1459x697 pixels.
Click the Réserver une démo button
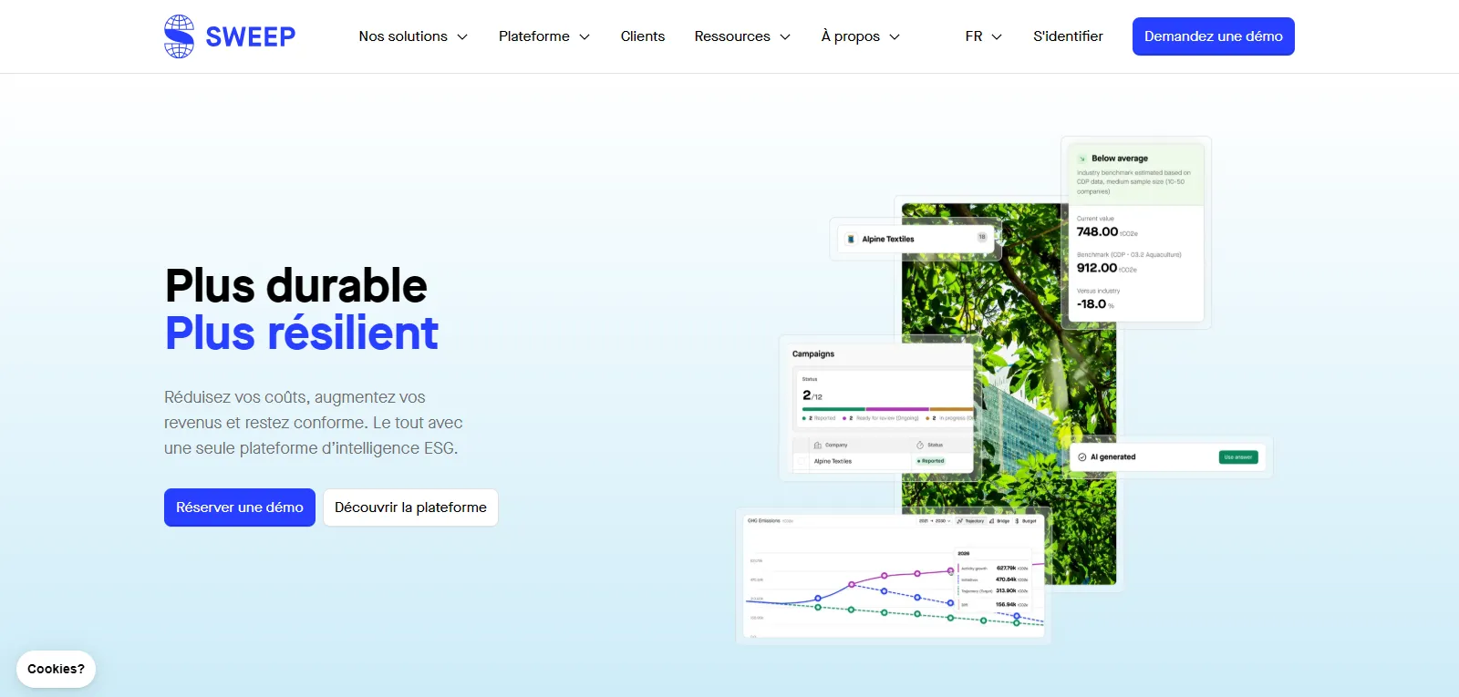pos(240,507)
